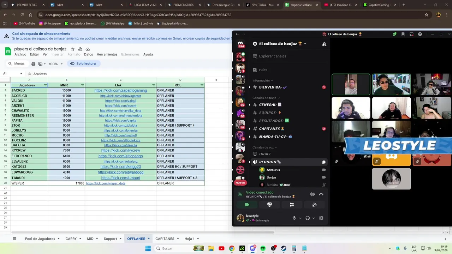Check the cloud save status icon
The height and width of the screenshot is (254, 452).
(x=88, y=49)
